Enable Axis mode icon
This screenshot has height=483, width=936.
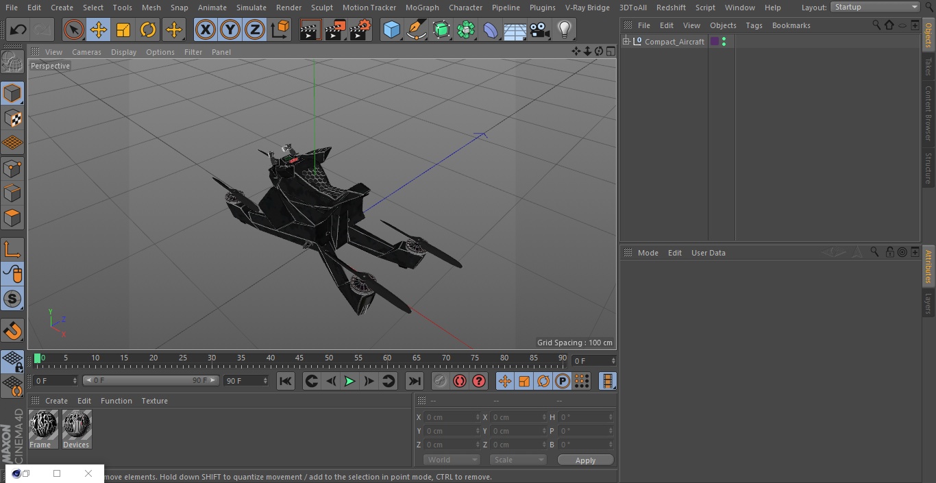pyautogui.click(x=12, y=249)
